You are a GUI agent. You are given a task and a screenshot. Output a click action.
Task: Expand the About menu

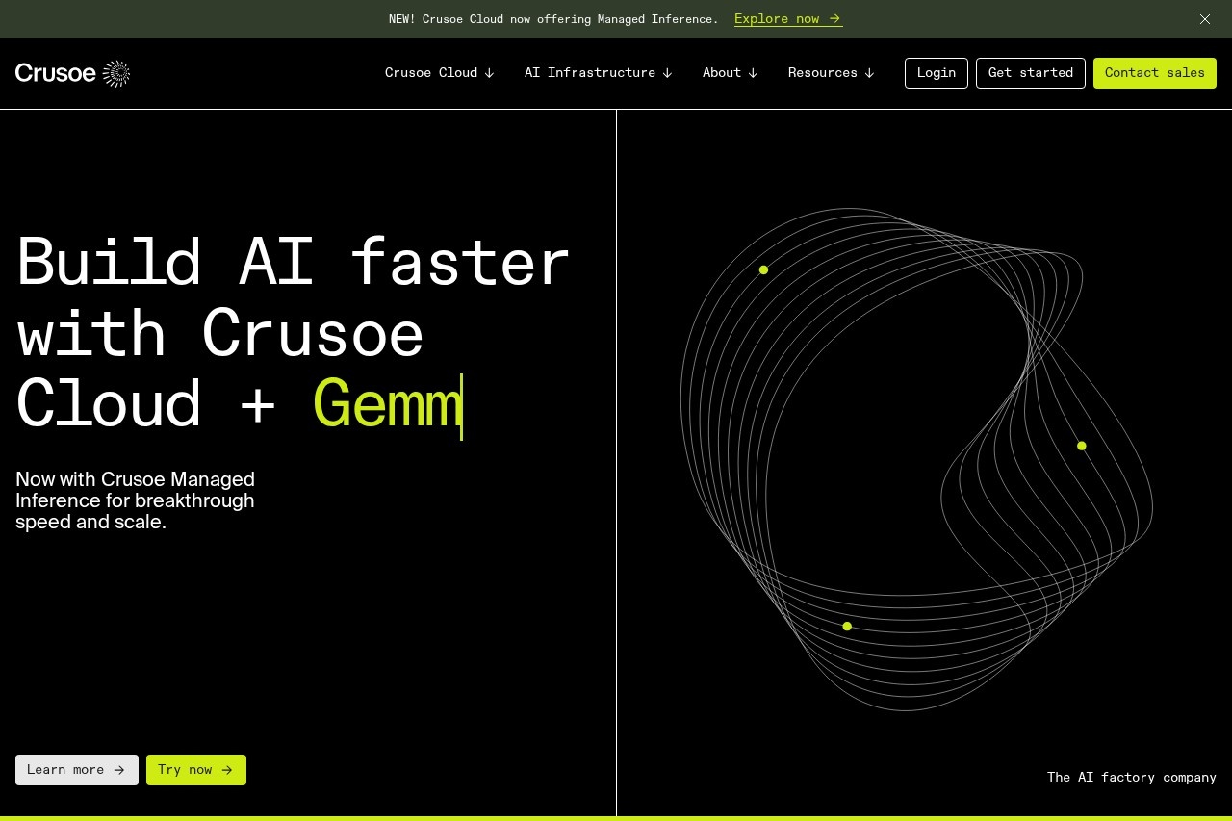tap(730, 73)
